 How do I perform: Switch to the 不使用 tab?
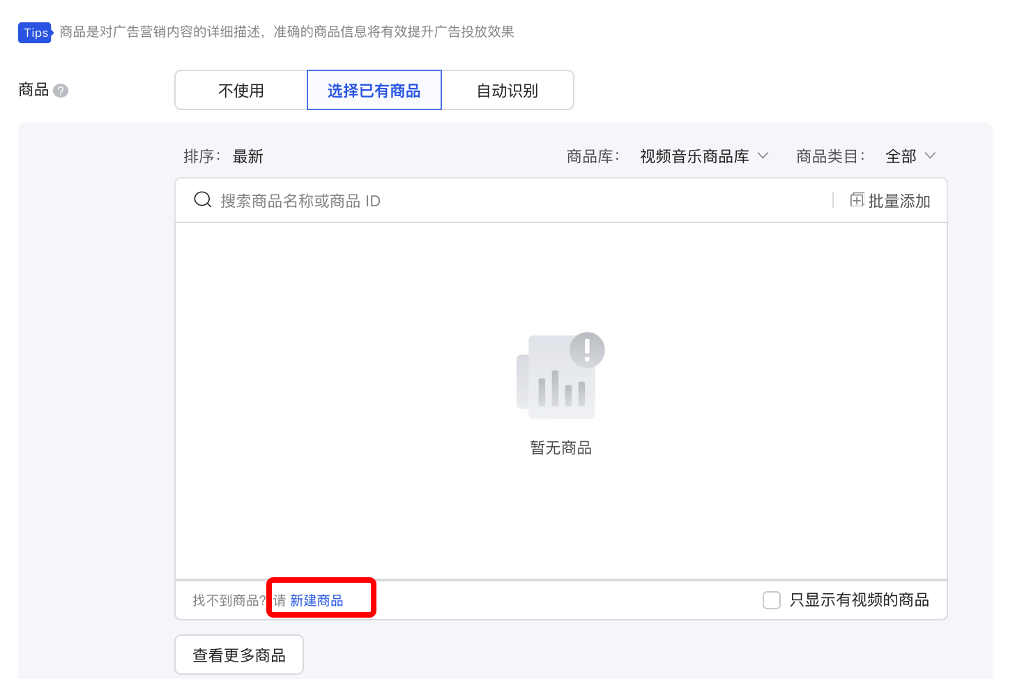click(241, 90)
